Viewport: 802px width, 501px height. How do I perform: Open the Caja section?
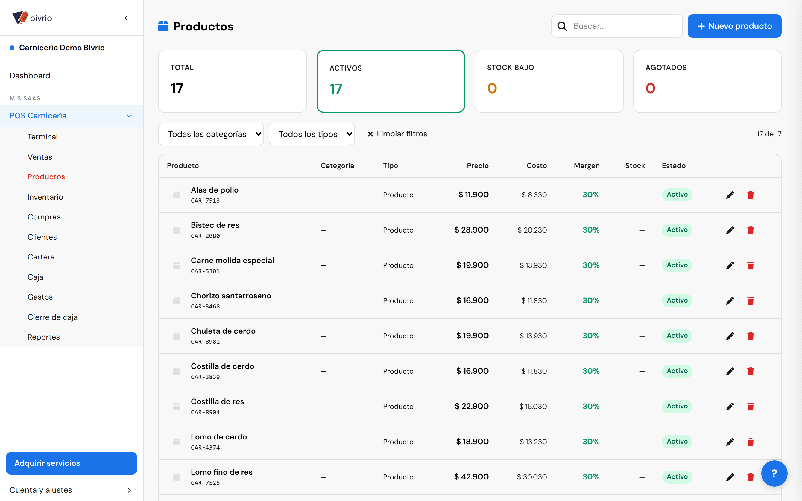click(36, 277)
